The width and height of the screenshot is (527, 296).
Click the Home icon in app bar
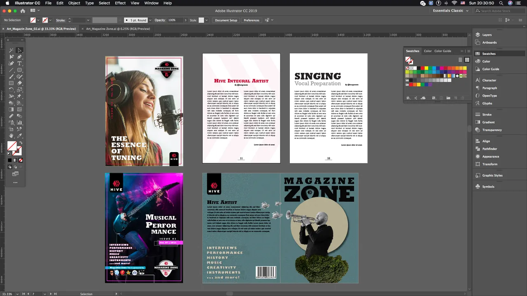22,11
